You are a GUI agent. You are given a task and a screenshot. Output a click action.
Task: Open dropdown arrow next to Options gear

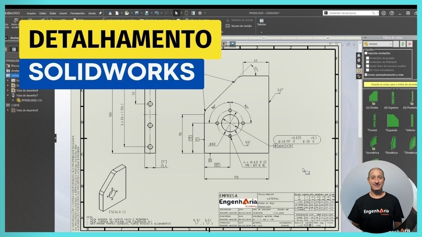(205, 13)
